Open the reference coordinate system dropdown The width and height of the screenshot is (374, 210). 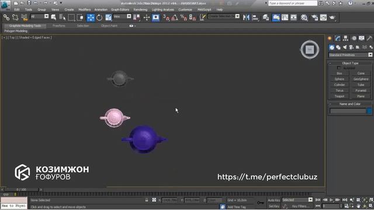click(x=129, y=16)
